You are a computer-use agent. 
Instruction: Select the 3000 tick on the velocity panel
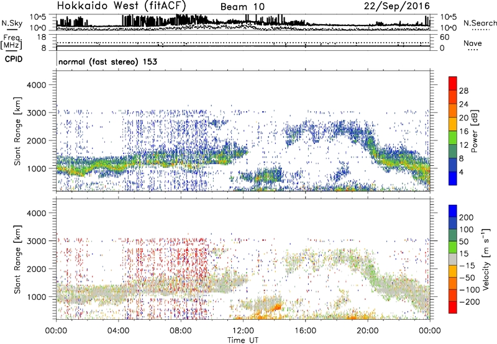[37, 241]
